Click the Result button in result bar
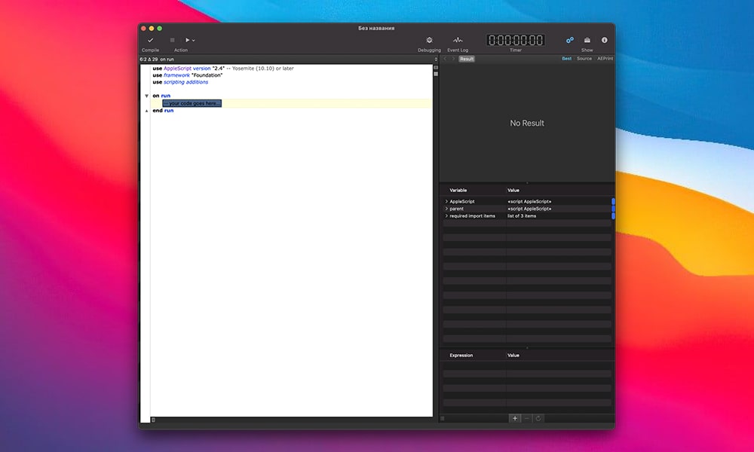 [x=467, y=59]
